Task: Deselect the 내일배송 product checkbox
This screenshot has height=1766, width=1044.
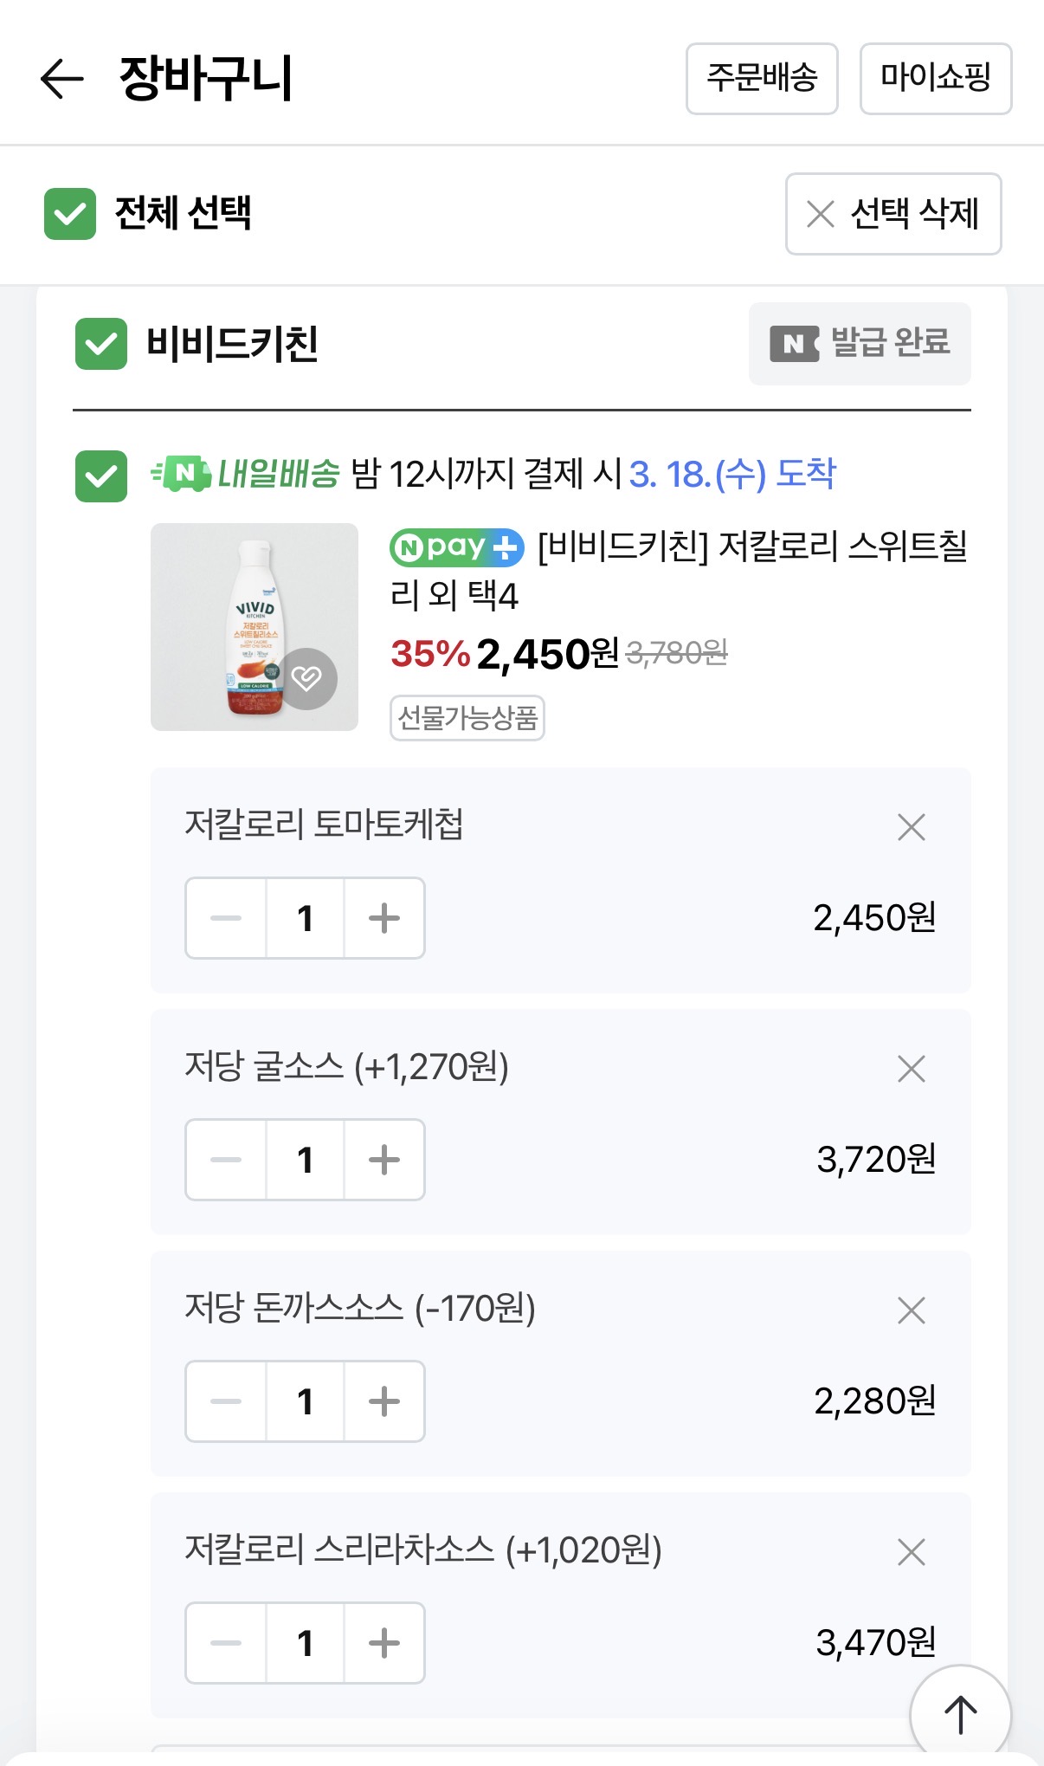Action: [101, 475]
